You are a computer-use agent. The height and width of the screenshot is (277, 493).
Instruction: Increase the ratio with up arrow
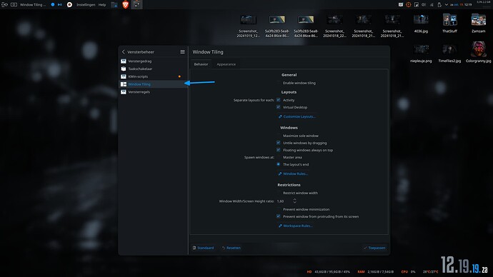294,199
